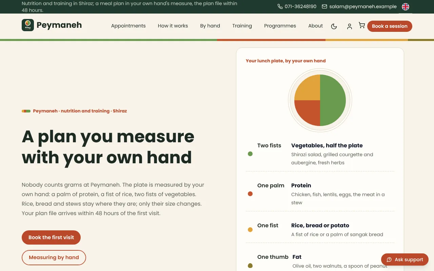The image size is (434, 271).
Task: Click the "One thumb" portion label
Action: pos(273,257)
